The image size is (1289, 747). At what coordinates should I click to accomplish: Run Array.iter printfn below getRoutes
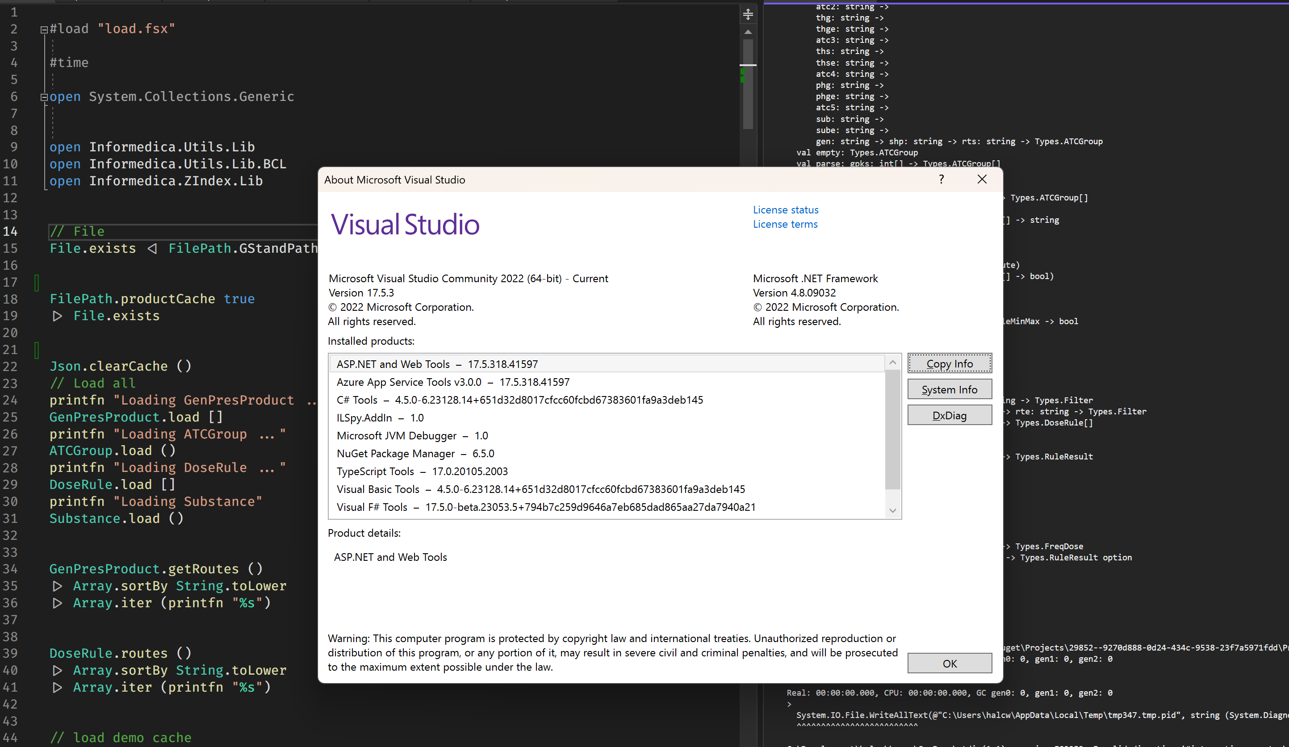click(x=57, y=603)
